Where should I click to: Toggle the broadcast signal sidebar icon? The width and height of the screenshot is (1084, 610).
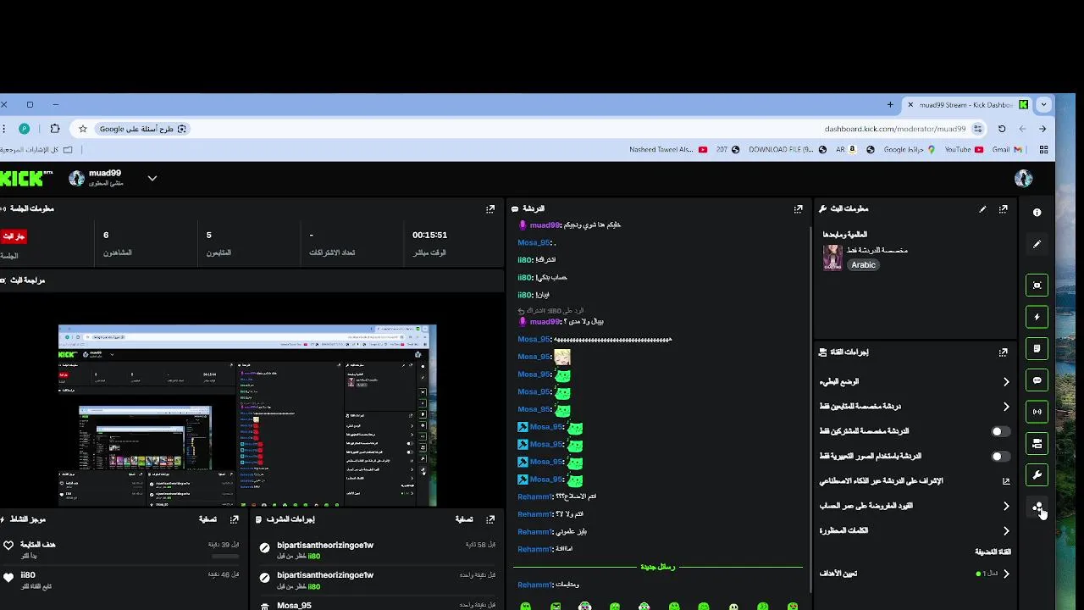tap(1037, 412)
